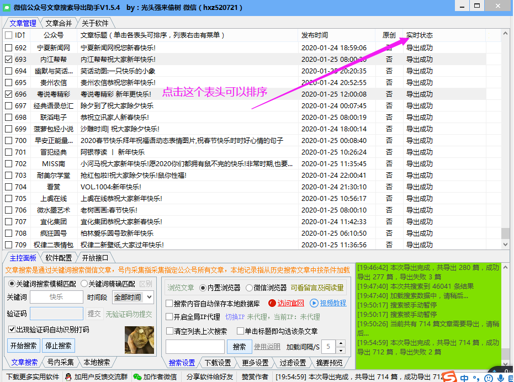Select 关键词精确匹配 radio button
This screenshot has width=514, height=382.
tap(84, 284)
